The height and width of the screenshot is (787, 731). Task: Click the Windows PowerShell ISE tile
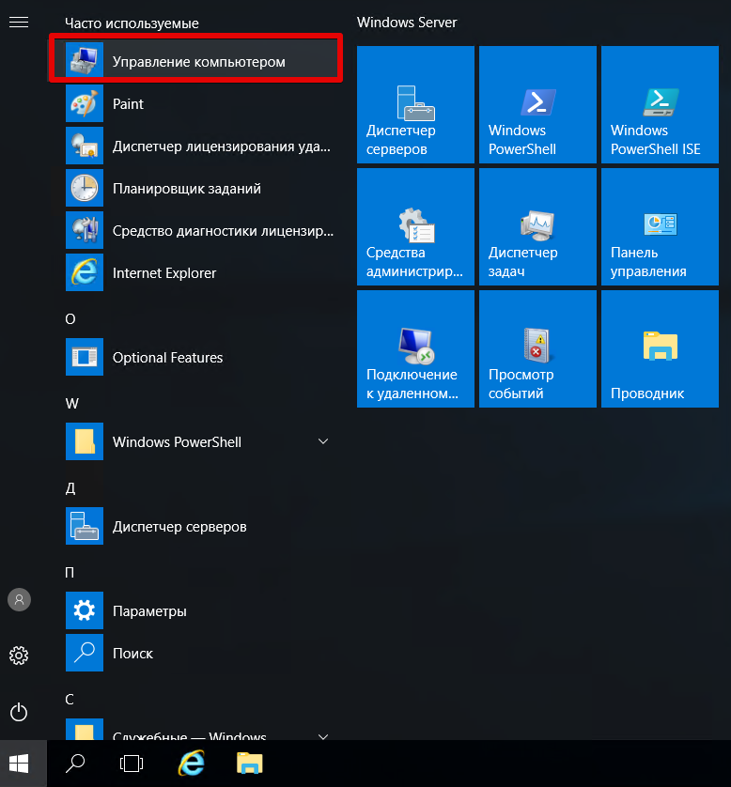(660, 104)
